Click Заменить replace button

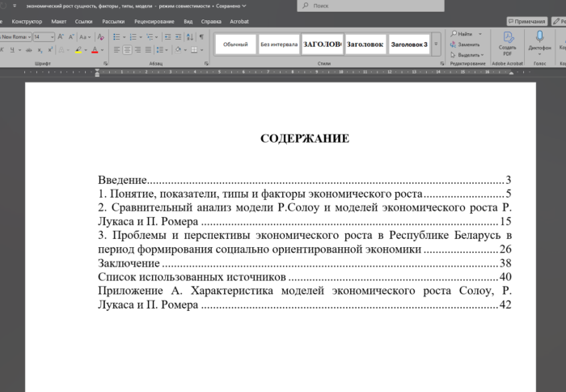pyautogui.click(x=465, y=45)
